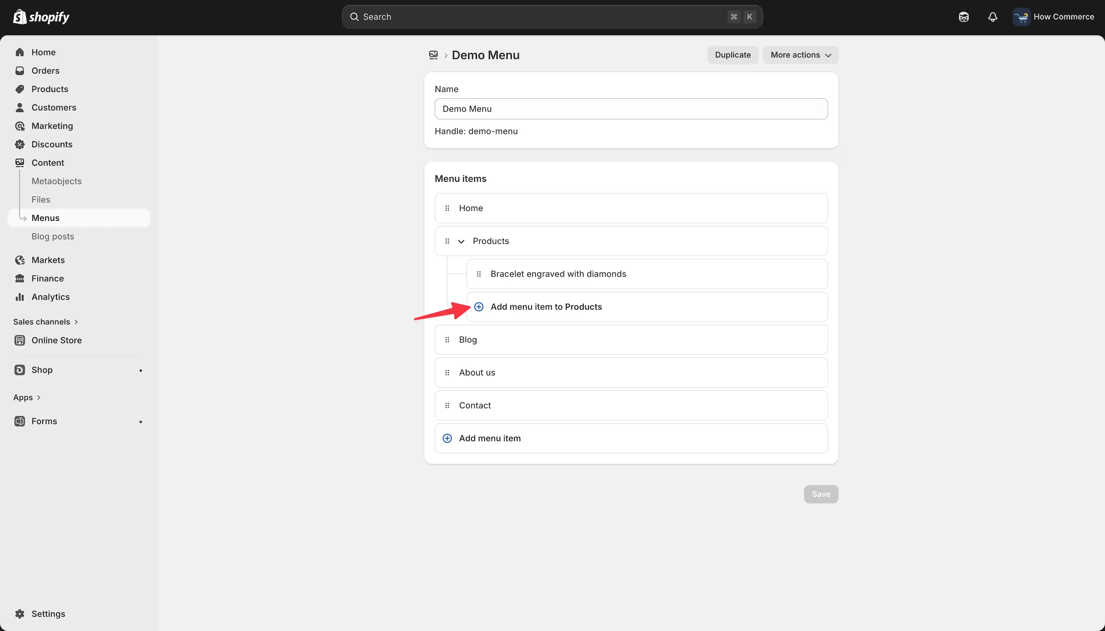Click the pin dot beside Shop

click(140, 371)
